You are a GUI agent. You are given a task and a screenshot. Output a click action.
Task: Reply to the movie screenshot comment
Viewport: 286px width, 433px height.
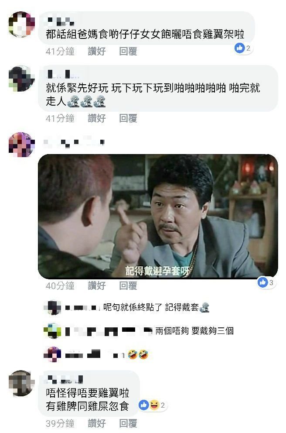point(128,285)
